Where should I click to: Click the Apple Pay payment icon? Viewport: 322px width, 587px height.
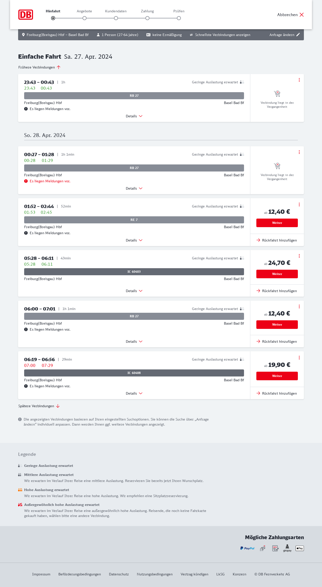(300, 548)
